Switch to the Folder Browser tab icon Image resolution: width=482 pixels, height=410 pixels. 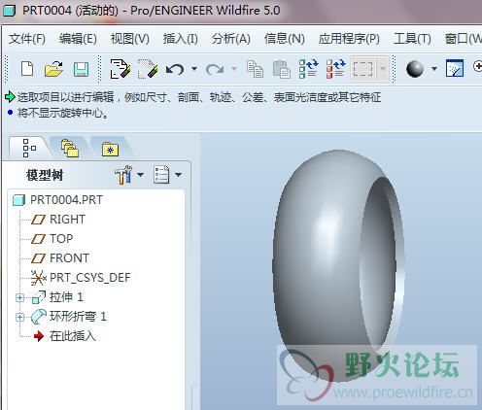pyautogui.click(x=70, y=149)
